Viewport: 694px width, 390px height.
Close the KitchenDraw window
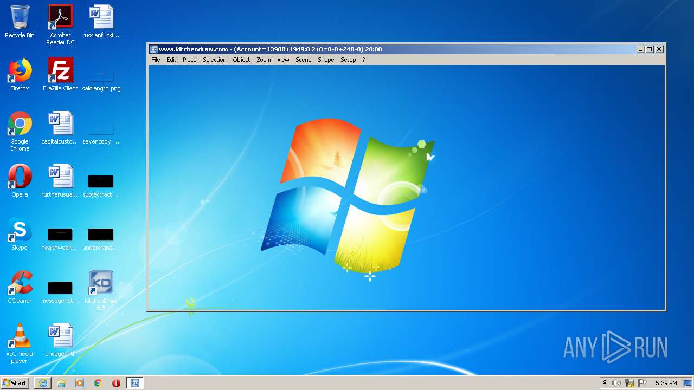(x=659, y=49)
